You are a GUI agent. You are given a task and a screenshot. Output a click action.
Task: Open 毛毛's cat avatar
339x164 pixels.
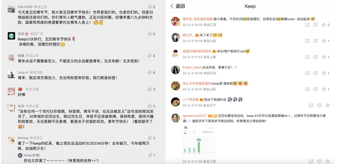pyautogui.click(x=11, y=108)
